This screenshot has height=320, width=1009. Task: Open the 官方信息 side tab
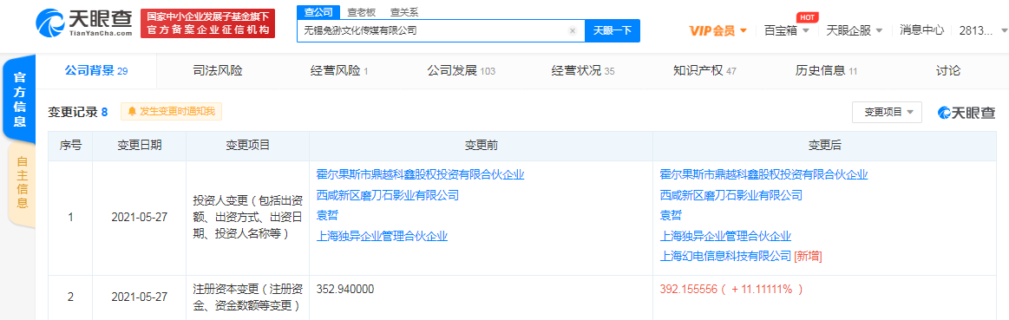[x=20, y=99]
